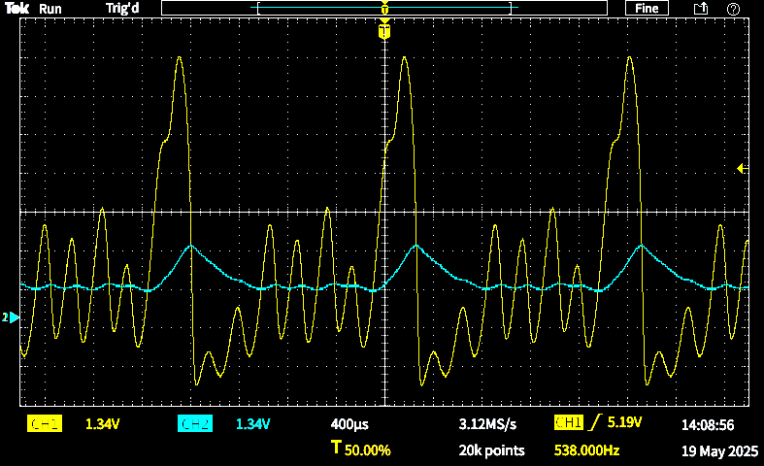The height and width of the screenshot is (466, 764).
Task: Select the channel 2 ground reference marker
Action: pyautogui.click(x=10, y=317)
